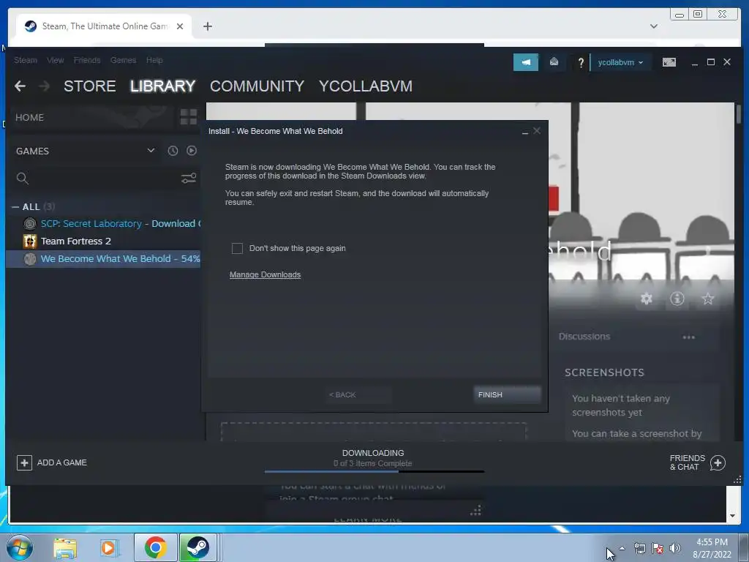Open the Manage Downloads link
This screenshot has width=749, height=562.
point(265,275)
